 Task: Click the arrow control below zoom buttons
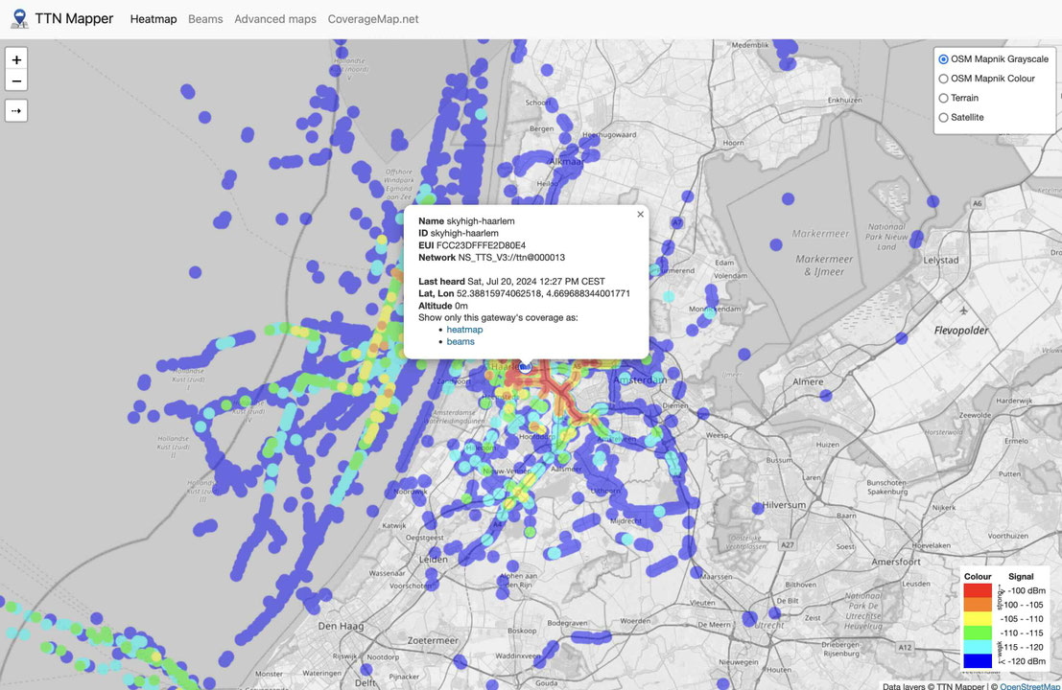tap(16, 111)
